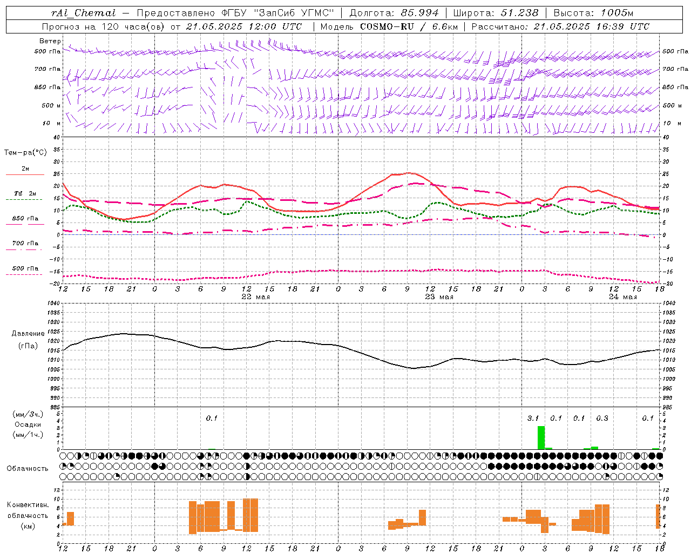The image size is (691, 553).
Task: Click the 3.1 precipitation amount
Action: [533, 418]
